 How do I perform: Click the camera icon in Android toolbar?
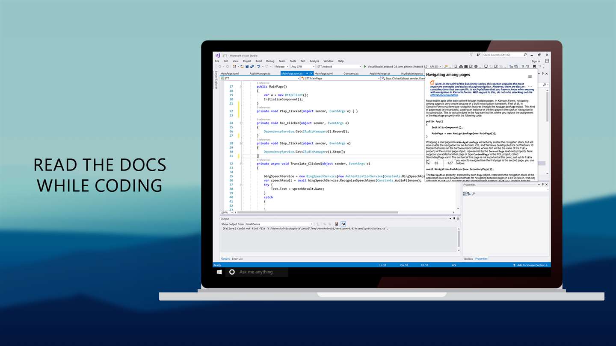[461, 67]
